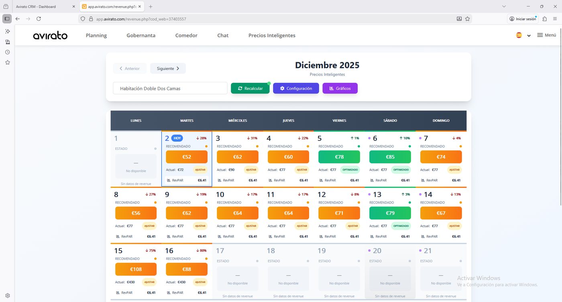Open the language flag dropdown
The image size is (562, 302).
coord(523,35)
